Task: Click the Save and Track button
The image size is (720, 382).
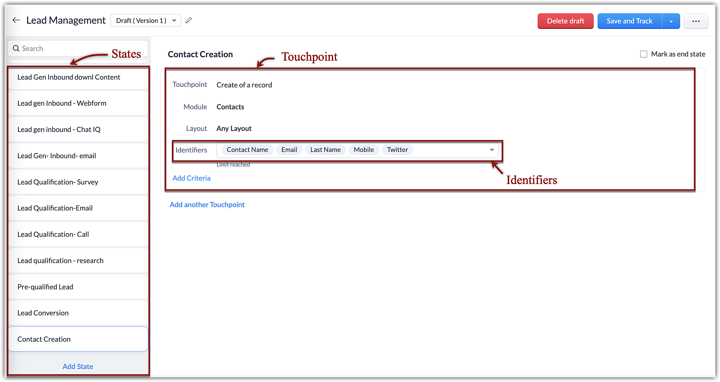Action: click(630, 21)
